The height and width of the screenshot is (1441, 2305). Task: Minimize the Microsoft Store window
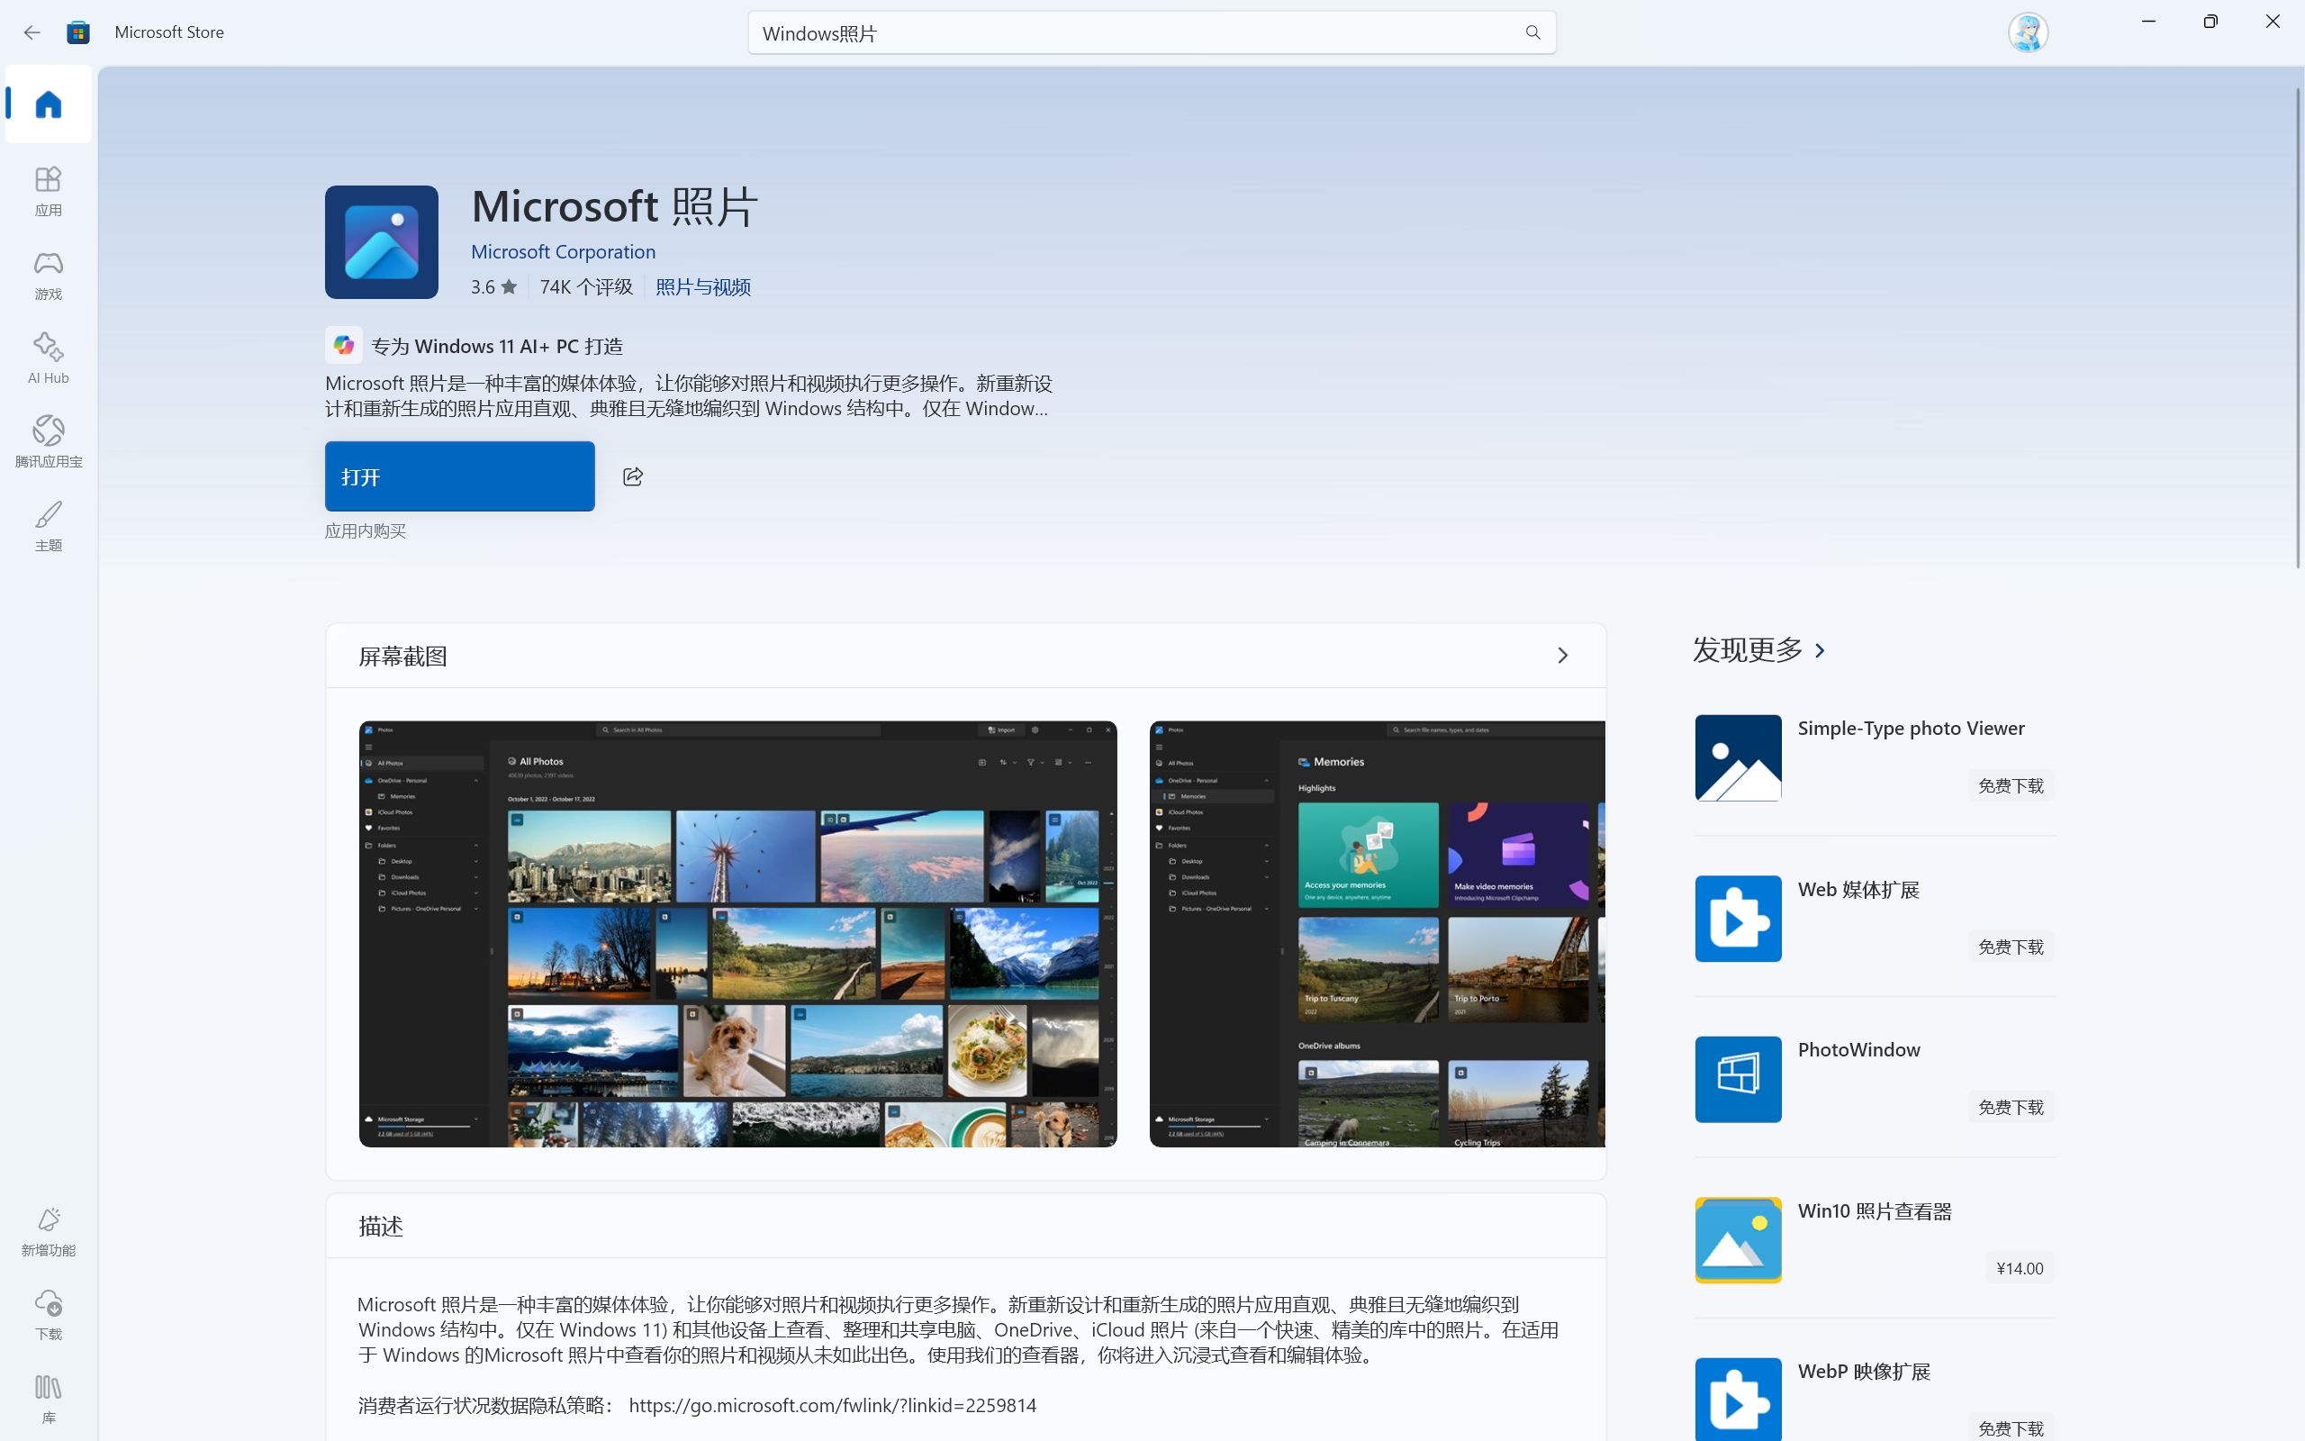2147,22
